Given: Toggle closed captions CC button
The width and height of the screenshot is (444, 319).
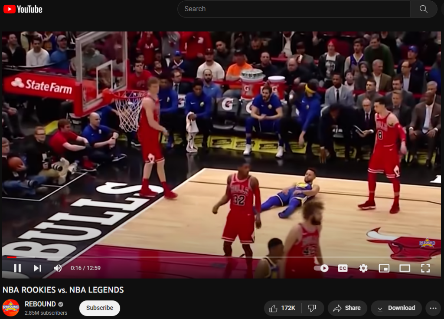Looking at the screenshot, I should click(x=343, y=268).
